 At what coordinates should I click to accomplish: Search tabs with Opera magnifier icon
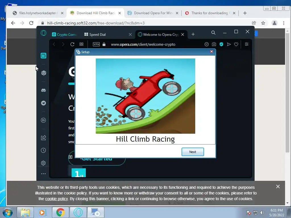click(x=213, y=33)
